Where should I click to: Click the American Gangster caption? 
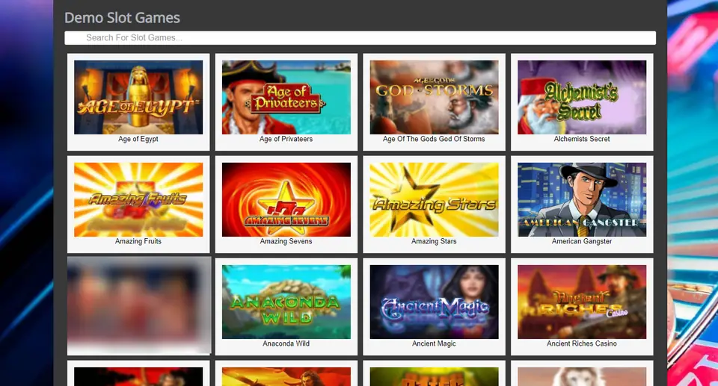pos(582,241)
